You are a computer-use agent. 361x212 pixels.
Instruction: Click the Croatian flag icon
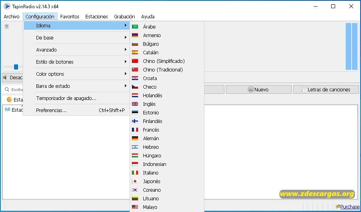[x=135, y=78]
